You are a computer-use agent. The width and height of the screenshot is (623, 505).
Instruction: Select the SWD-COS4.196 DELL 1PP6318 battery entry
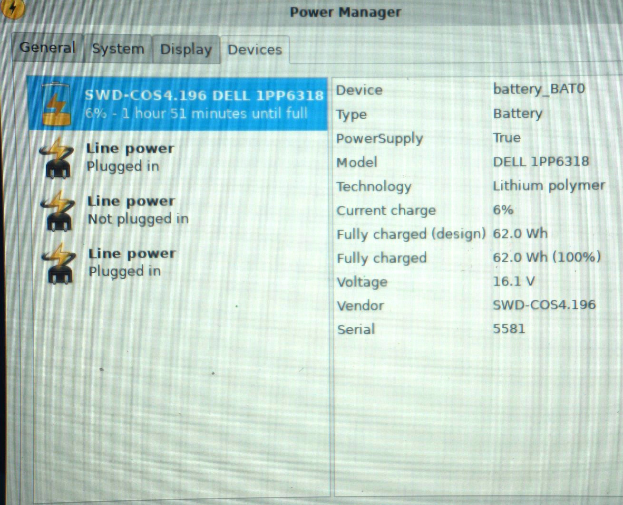click(178, 104)
